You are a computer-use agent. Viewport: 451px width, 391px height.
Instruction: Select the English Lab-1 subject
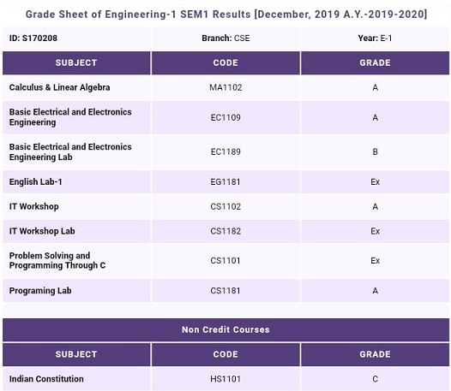[x=36, y=181]
